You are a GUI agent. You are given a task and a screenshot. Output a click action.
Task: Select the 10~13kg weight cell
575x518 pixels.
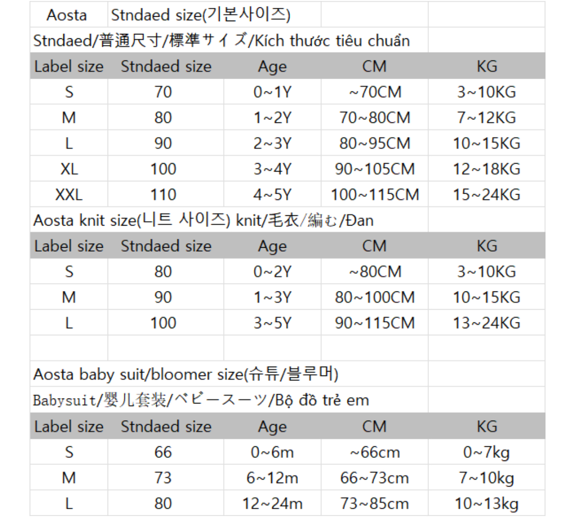pos(487,503)
